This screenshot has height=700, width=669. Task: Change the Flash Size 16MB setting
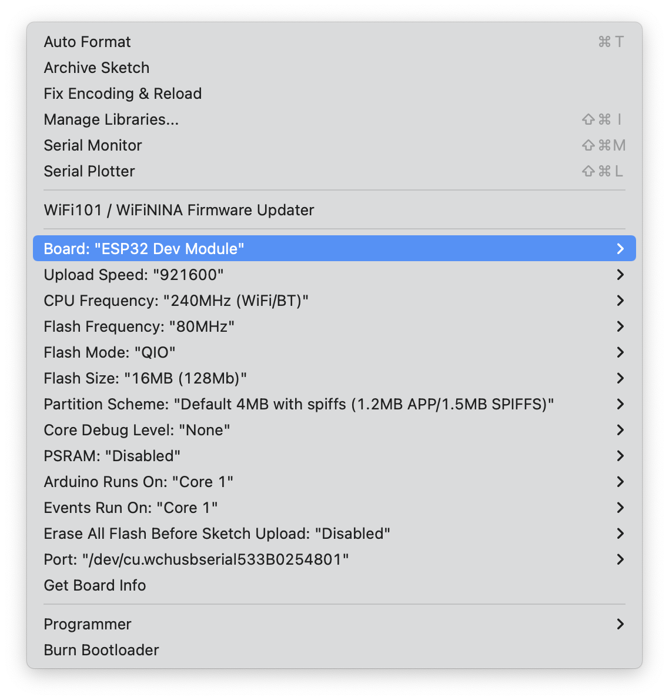tap(145, 378)
